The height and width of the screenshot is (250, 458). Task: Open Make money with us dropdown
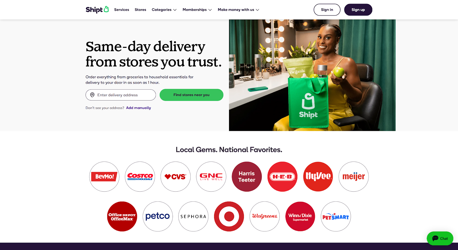click(238, 10)
